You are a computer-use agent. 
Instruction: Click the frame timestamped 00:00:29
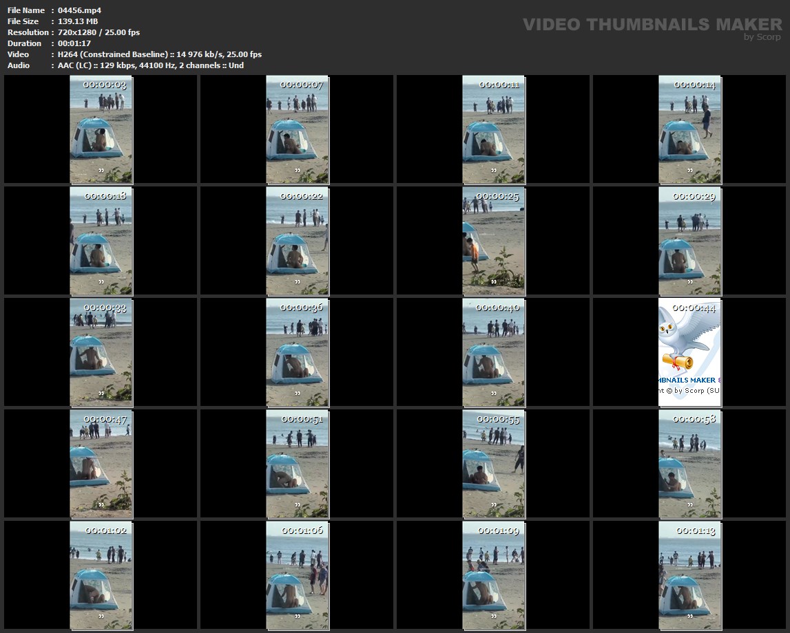click(x=689, y=241)
